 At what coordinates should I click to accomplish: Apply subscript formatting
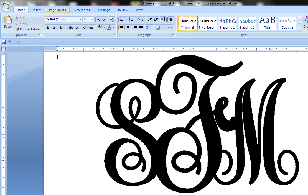[x=78, y=27]
